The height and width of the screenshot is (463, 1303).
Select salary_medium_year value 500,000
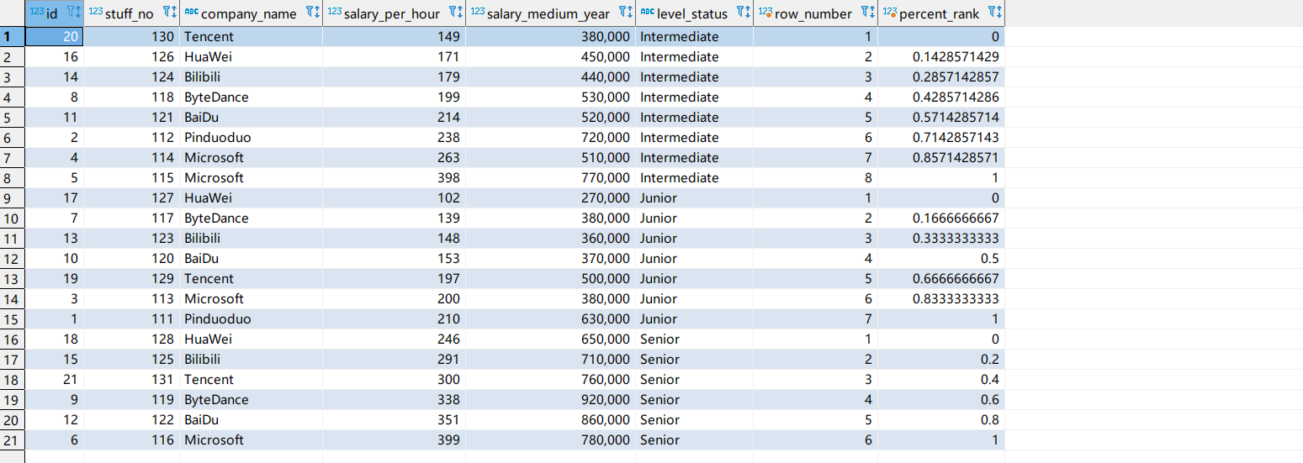coord(550,278)
